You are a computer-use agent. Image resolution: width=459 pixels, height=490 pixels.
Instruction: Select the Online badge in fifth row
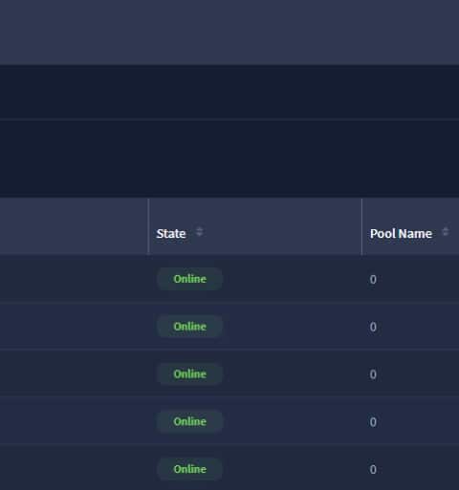click(x=190, y=469)
